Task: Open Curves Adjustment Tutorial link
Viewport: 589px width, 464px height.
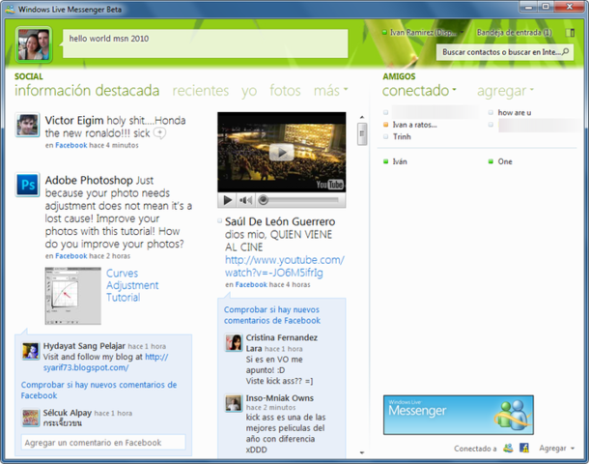Action: tap(132, 285)
